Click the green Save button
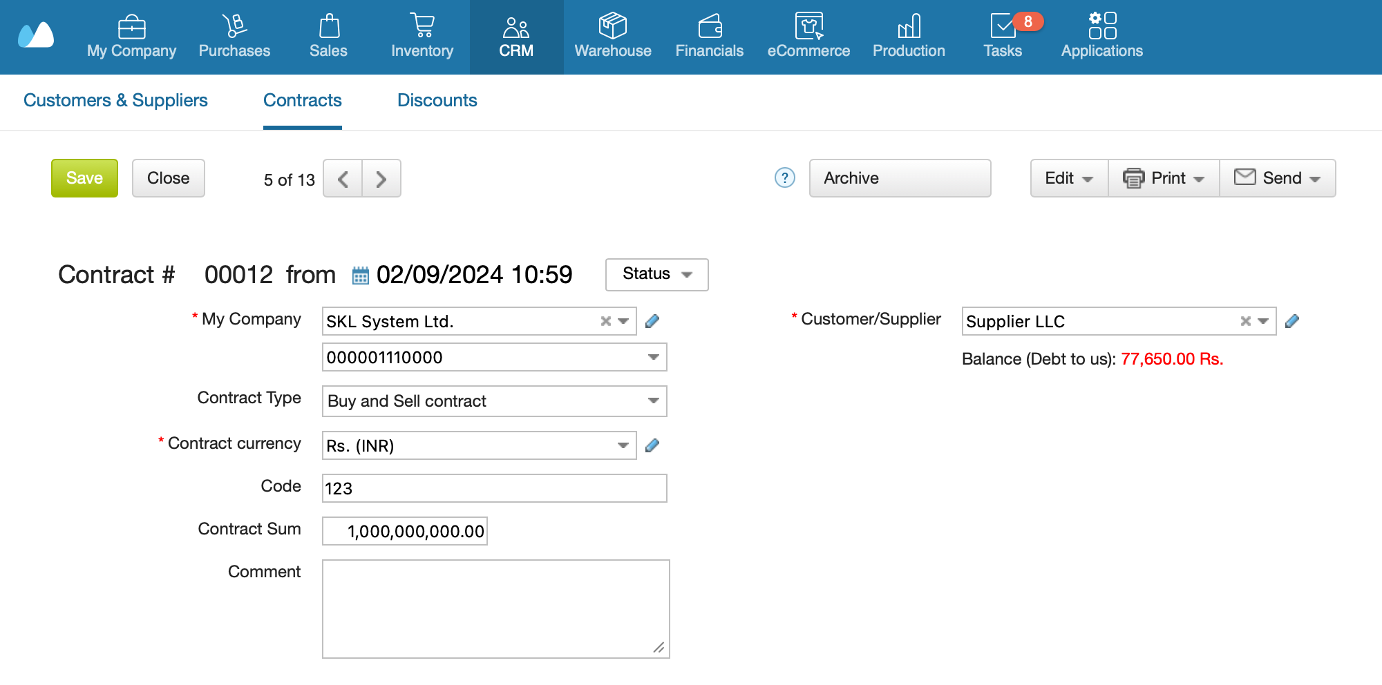1382x685 pixels. [84, 178]
